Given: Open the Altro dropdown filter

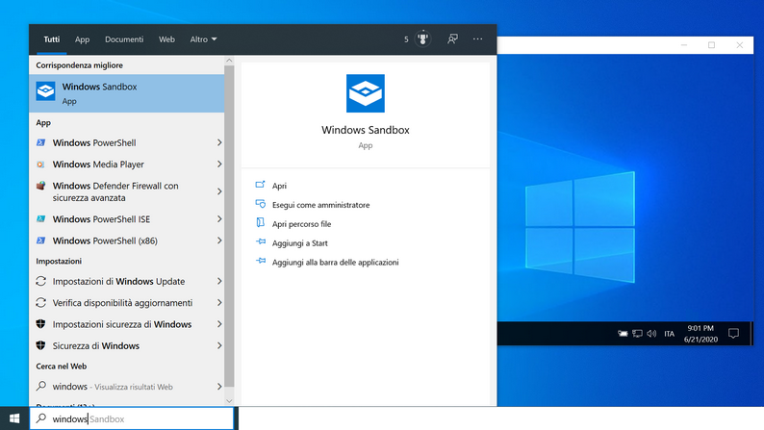Looking at the screenshot, I should point(203,39).
